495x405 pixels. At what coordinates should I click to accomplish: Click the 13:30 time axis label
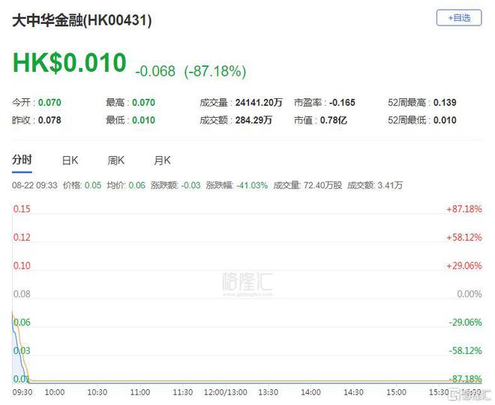coord(268,392)
